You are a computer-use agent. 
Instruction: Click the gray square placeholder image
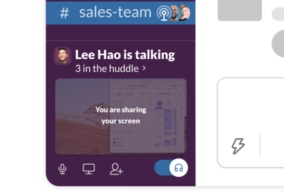coord(240,10)
